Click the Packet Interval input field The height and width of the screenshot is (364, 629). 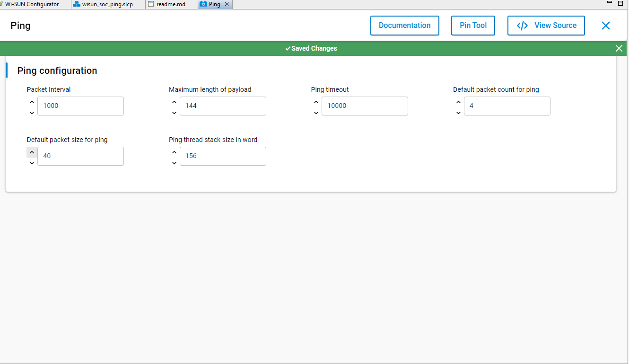click(x=80, y=106)
